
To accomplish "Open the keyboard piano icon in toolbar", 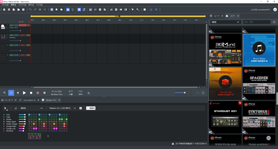I will pos(90,10).
